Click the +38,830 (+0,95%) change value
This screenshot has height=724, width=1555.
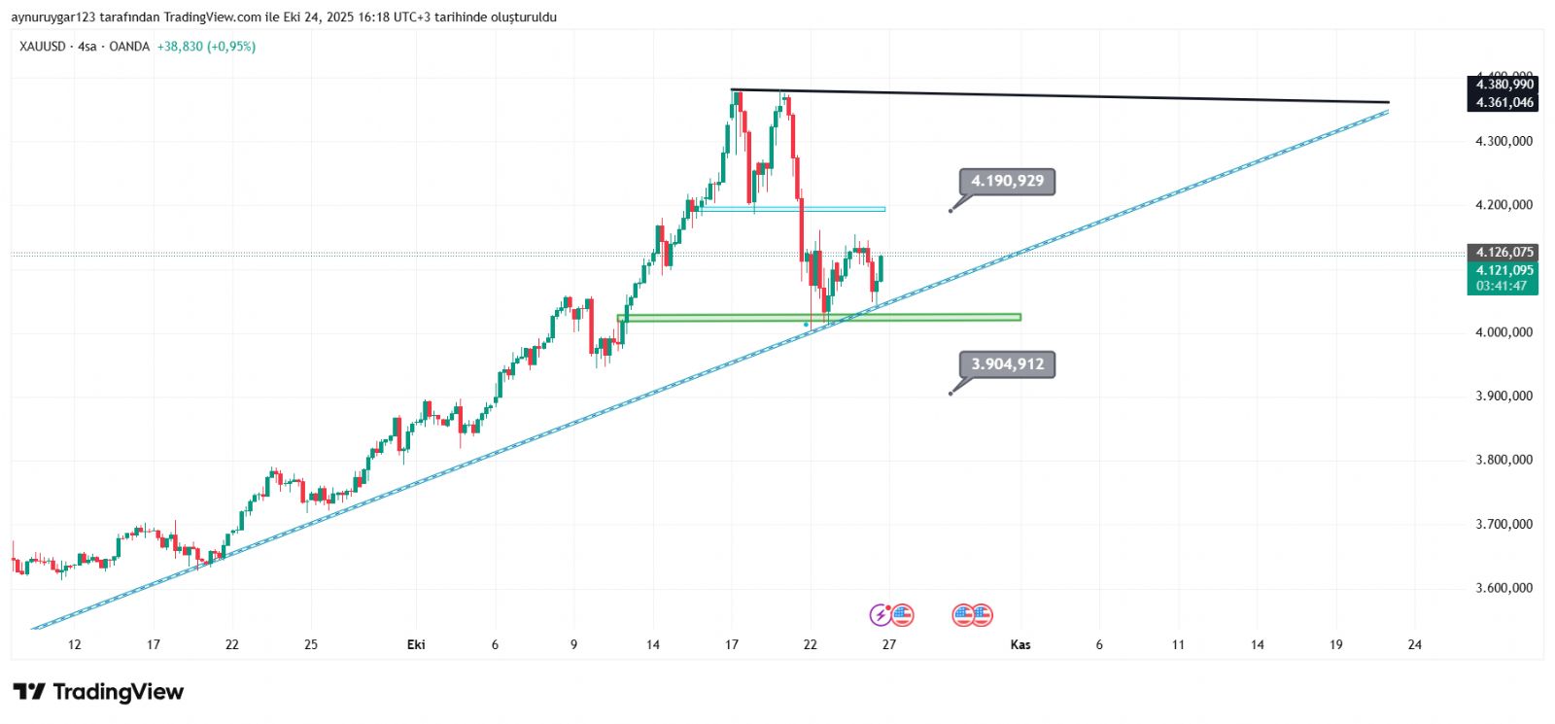[206, 47]
